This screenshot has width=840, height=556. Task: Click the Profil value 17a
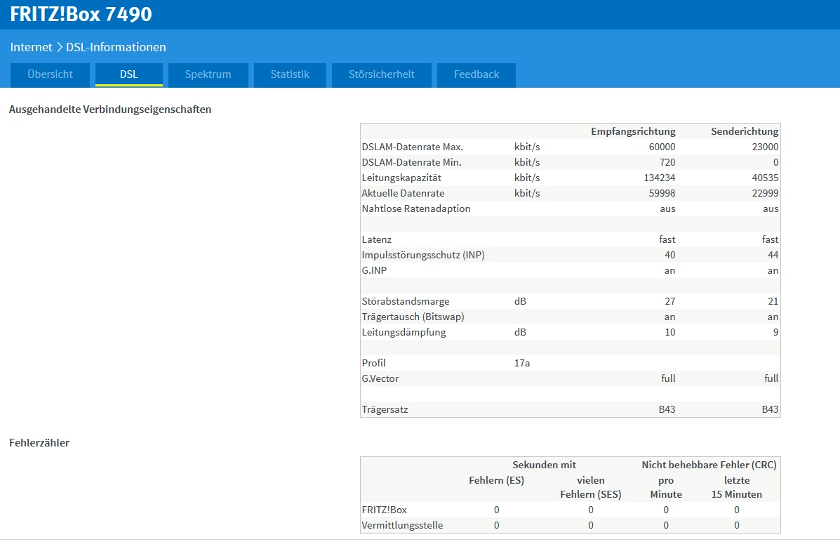point(522,363)
